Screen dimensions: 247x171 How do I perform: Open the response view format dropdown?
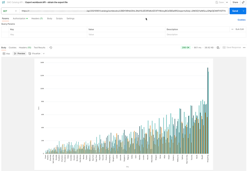44,53
